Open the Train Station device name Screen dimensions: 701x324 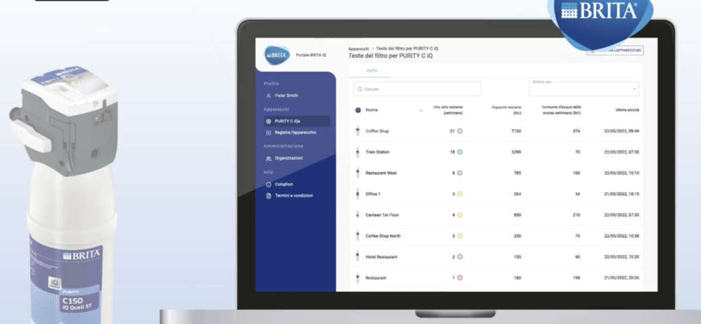tap(377, 152)
